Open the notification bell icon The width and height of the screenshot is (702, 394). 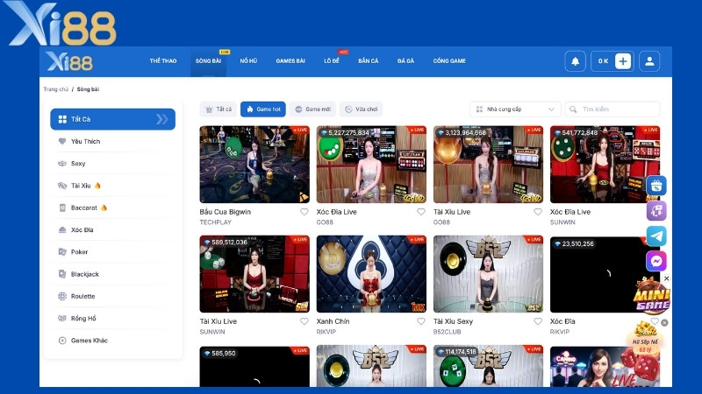(x=576, y=61)
